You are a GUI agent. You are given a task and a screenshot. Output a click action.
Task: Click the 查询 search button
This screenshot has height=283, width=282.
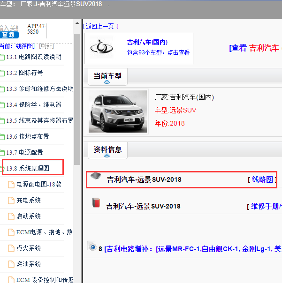(9, 35)
